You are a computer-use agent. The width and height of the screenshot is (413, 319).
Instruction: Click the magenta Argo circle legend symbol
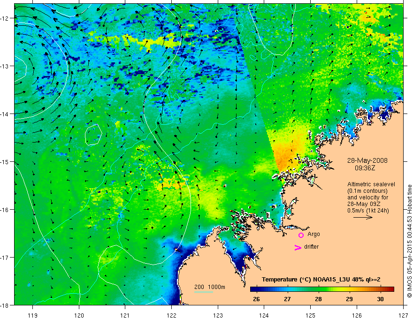pyautogui.click(x=301, y=235)
